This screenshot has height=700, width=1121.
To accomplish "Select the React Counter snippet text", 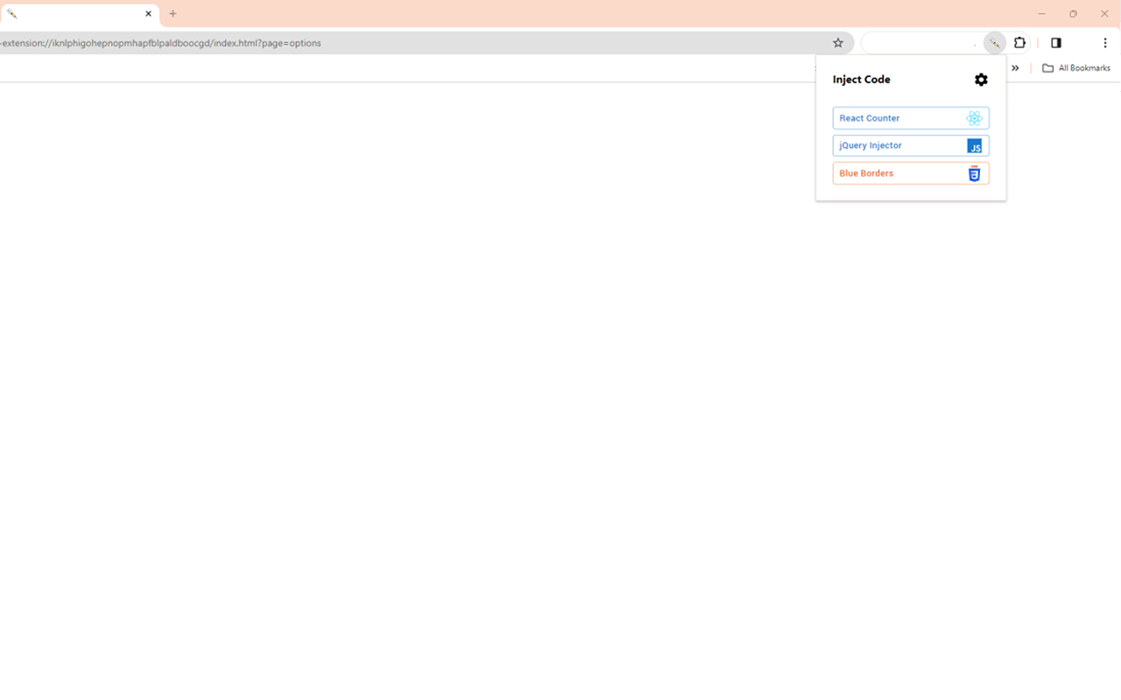I will [870, 118].
